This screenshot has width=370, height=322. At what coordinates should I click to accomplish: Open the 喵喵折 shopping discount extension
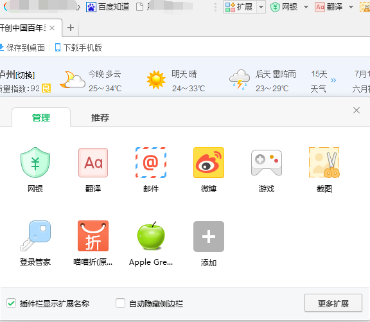point(93,236)
